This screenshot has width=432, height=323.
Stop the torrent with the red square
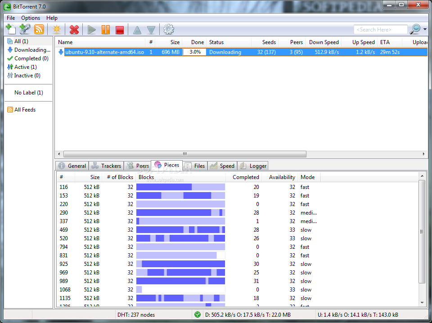[119, 30]
